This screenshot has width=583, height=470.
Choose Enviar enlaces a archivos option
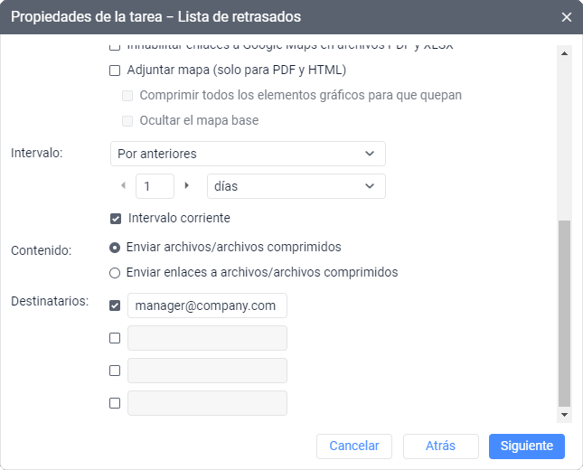115,272
